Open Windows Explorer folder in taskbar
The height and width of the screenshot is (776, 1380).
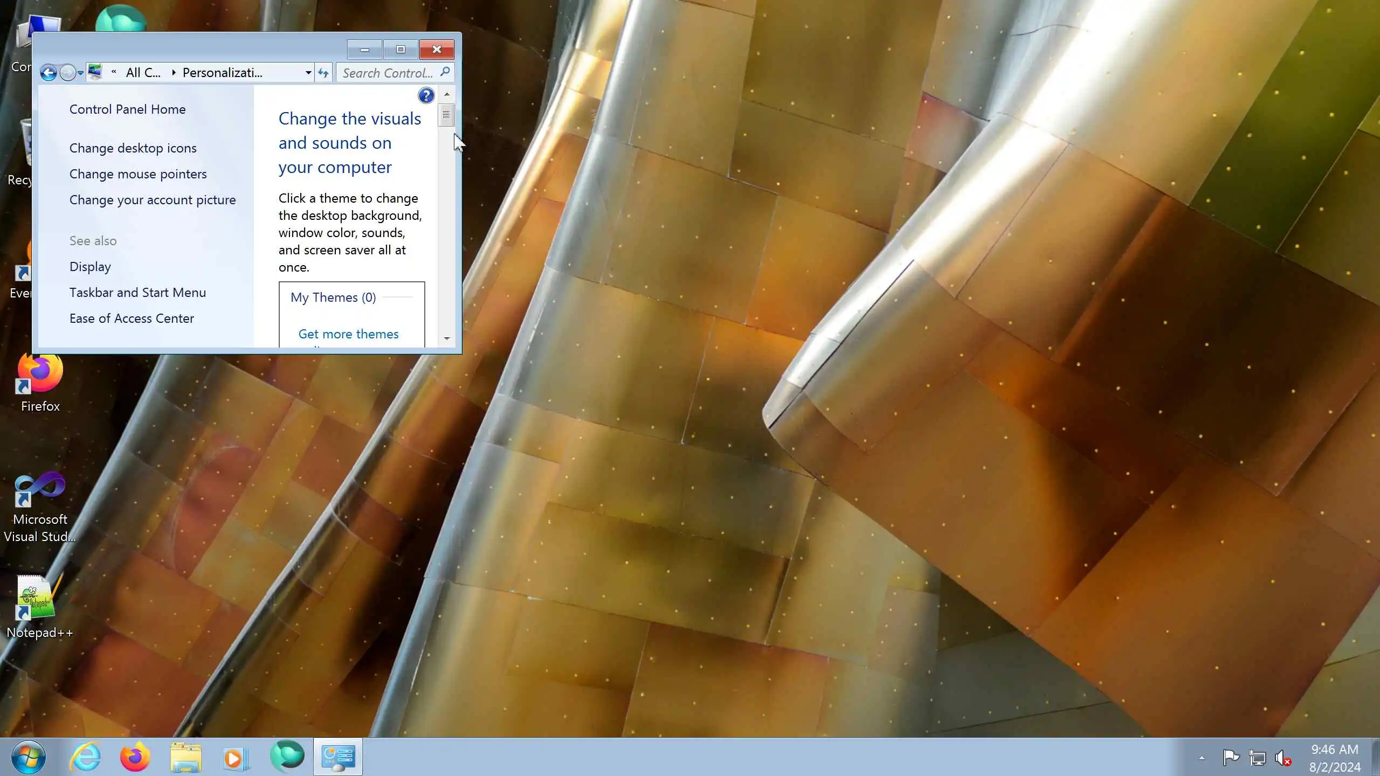point(186,757)
